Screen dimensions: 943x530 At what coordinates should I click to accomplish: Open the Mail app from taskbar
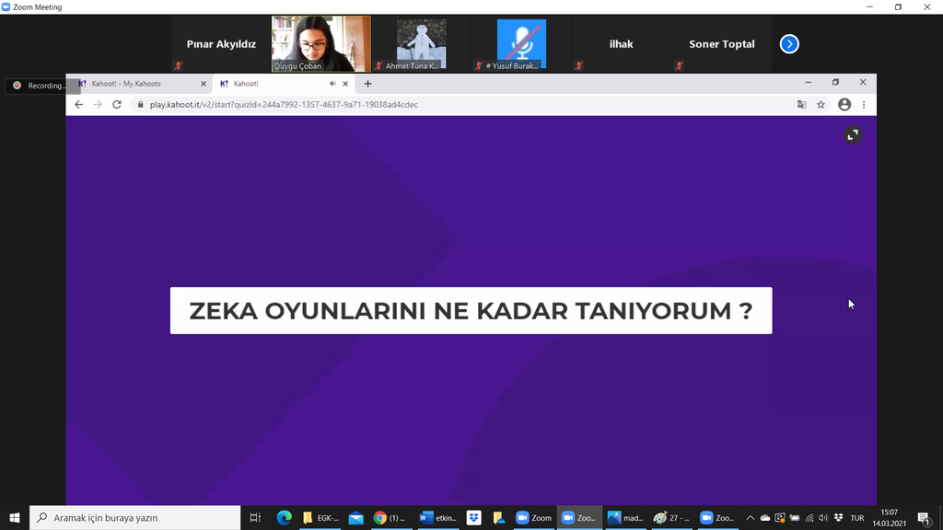356,517
